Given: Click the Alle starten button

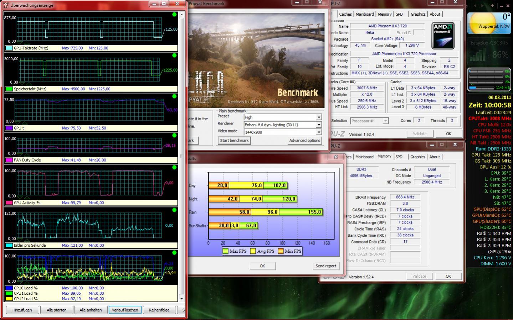Looking at the screenshot, I should (x=57, y=310).
